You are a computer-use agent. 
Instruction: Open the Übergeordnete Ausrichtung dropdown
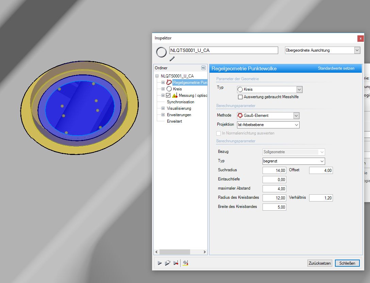[x=357, y=50]
